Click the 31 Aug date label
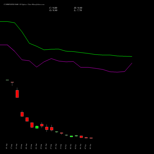Image resolution: width=154 pixels, height=154 pixels. [61, 146]
